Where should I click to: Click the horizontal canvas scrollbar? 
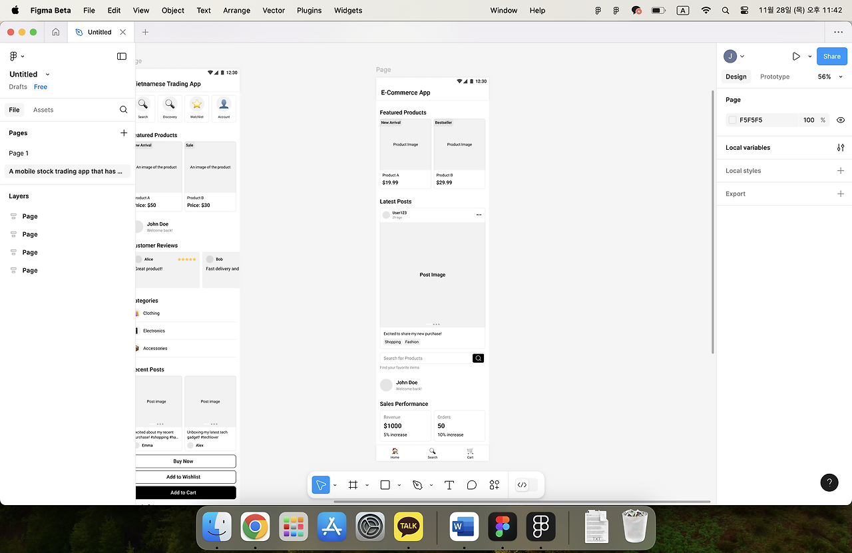click(521, 502)
